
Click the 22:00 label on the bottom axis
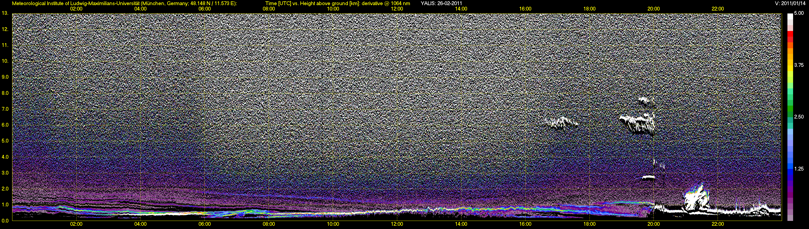pyautogui.click(x=718, y=224)
